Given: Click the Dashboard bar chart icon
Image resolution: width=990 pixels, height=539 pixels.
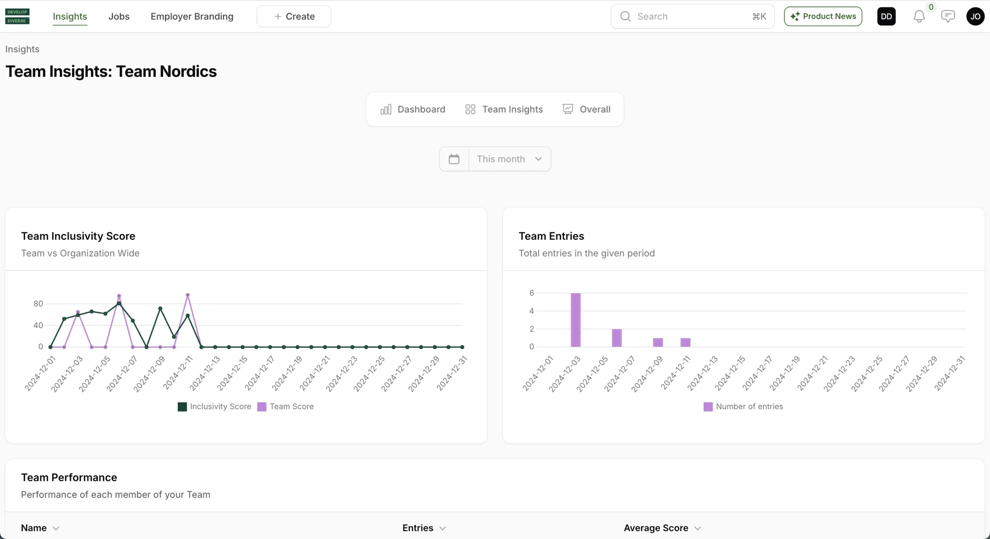Looking at the screenshot, I should pyautogui.click(x=386, y=109).
